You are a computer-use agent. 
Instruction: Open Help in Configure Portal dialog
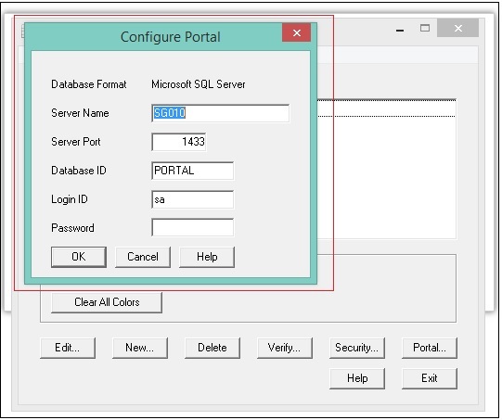point(207,257)
